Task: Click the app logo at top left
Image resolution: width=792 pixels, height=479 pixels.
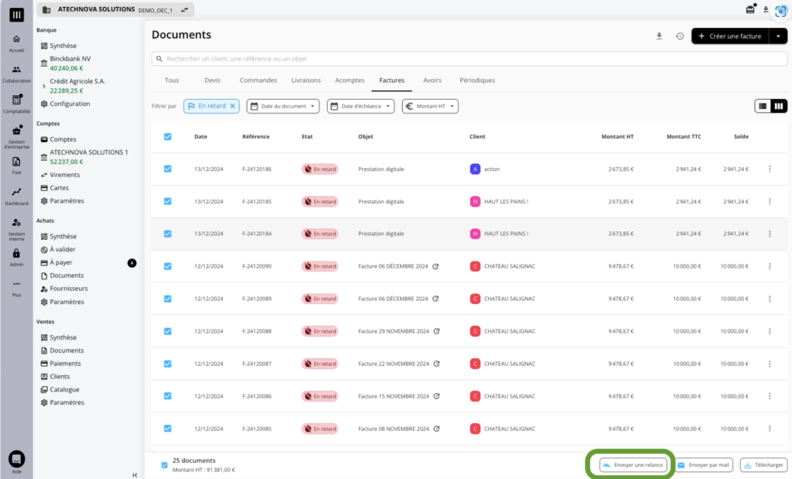Action: [x=17, y=15]
